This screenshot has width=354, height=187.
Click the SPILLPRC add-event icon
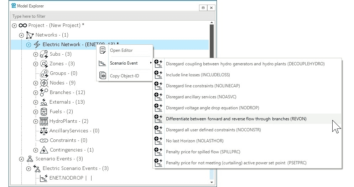[158, 152]
